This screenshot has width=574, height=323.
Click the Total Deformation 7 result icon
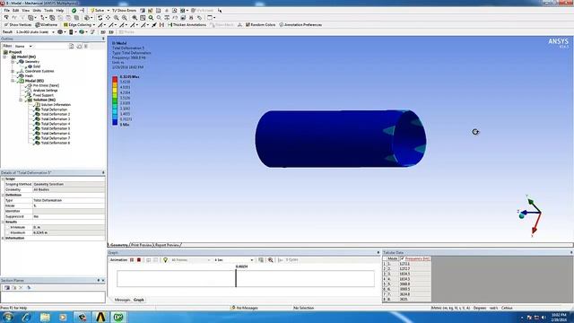pyautogui.click(x=38, y=138)
